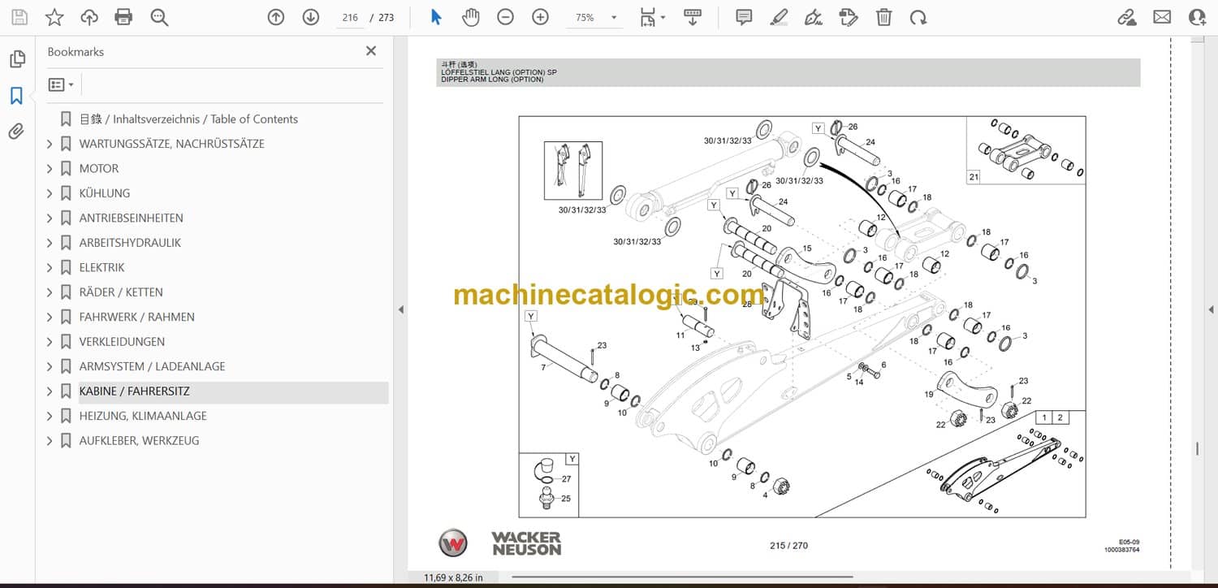
Task: Go to next page arrow
Action: coord(311,17)
